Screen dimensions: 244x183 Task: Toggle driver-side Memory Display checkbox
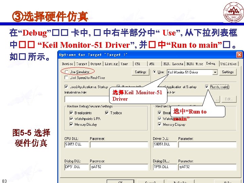pos(160,124)
